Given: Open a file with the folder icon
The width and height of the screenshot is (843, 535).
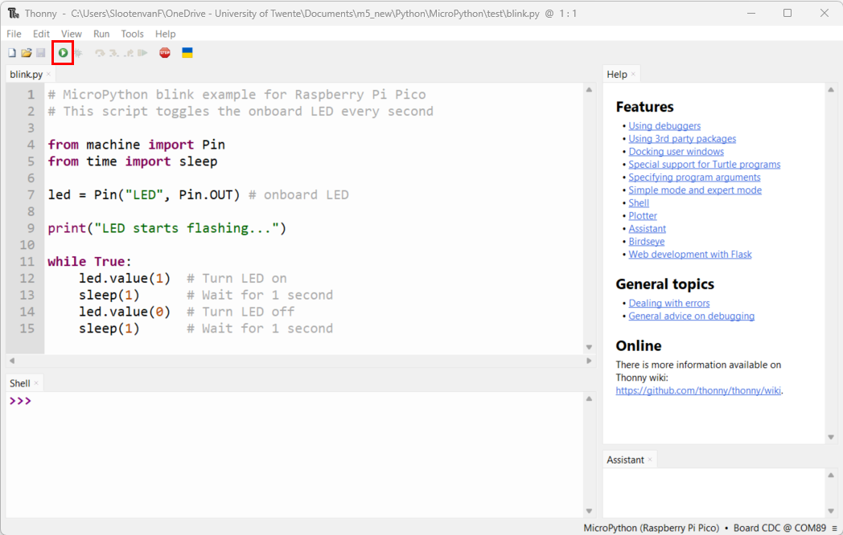Looking at the screenshot, I should click(27, 53).
